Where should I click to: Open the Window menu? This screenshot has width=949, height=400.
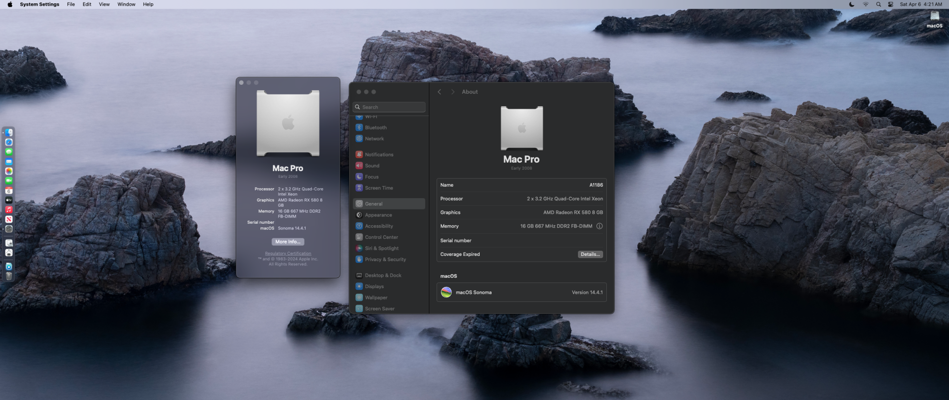pos(126,4)
